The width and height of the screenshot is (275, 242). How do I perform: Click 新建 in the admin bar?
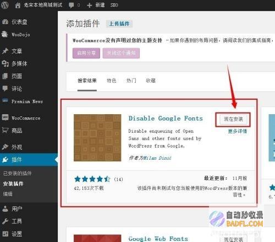coord(100,5)
